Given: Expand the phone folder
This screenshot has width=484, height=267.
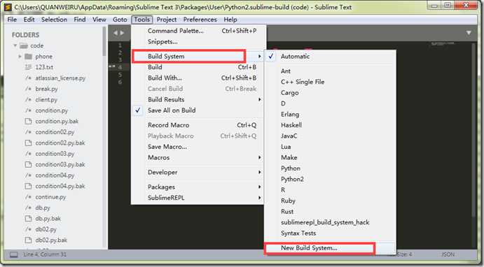Looking at the screenshot, I should [x=20, y=57].
